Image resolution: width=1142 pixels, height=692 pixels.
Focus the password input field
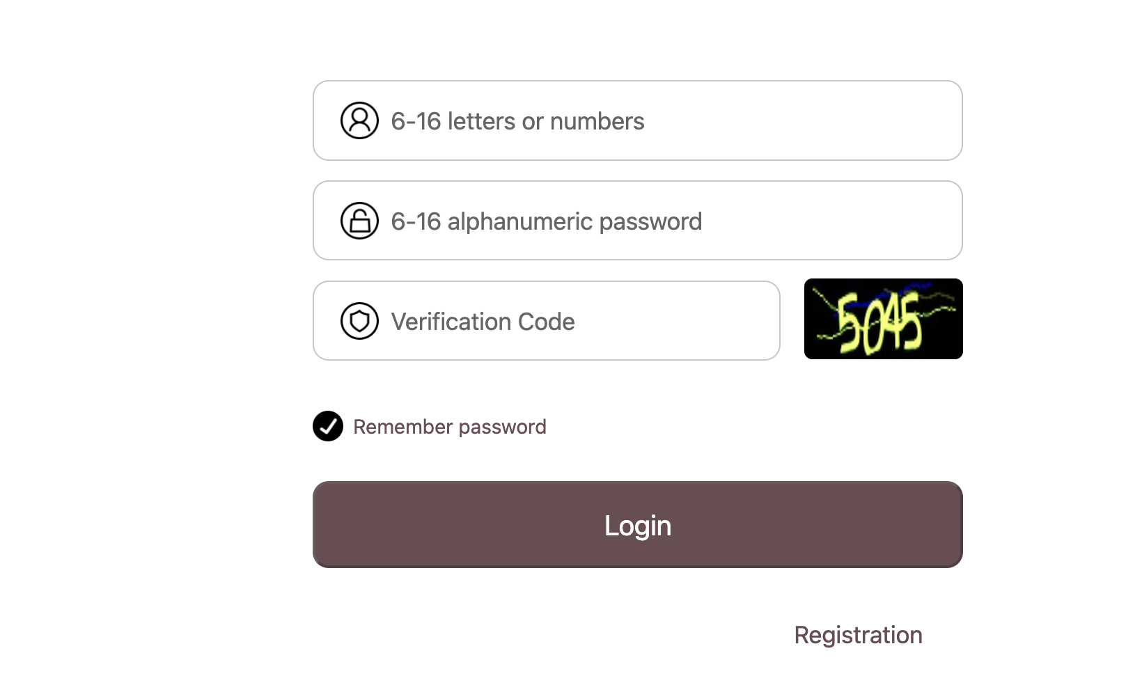pyautogui.click(x=766, y=221)
